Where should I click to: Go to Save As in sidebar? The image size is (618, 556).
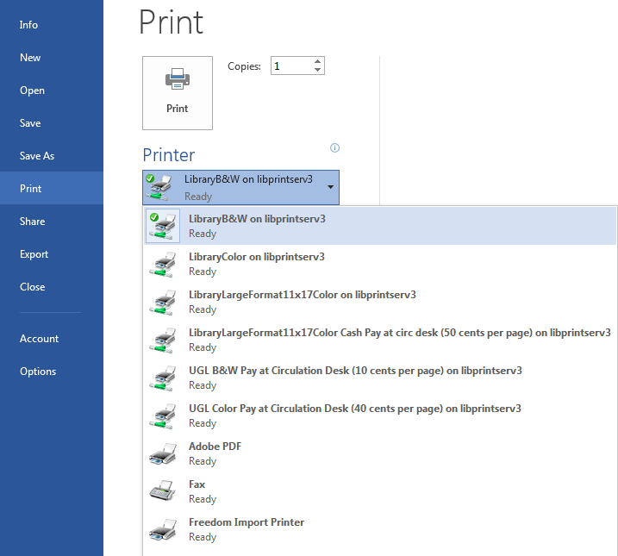tap(37, 156)
